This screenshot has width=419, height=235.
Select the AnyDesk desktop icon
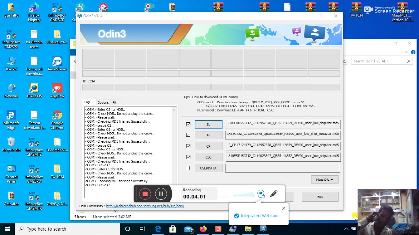pyautogui.click(x=57, y=91)
